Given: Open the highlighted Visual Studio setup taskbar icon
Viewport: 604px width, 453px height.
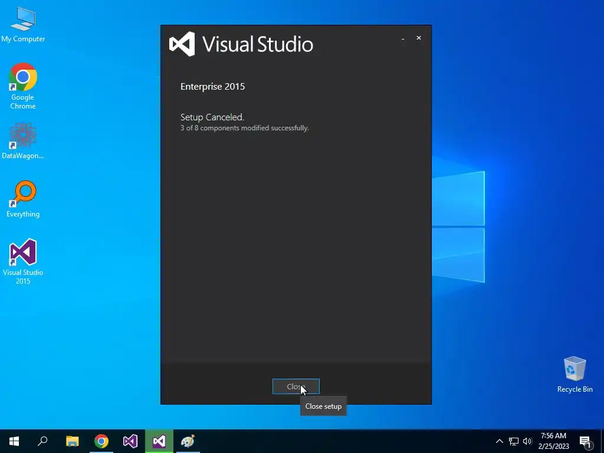Looking at the screenshot, I should pyautogui.click(x=159, y=441).
